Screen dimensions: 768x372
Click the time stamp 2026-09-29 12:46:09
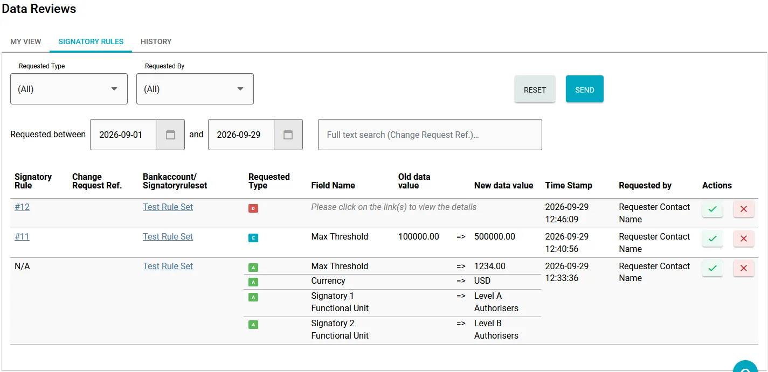click(x=567, y=213)
